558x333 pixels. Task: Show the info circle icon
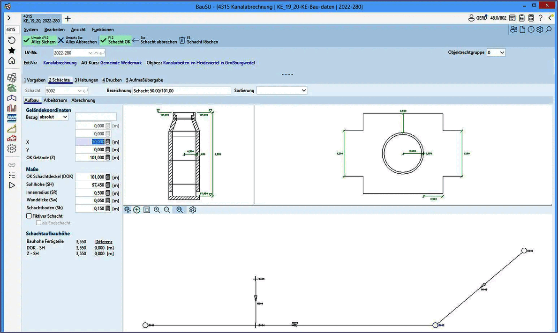[531, 30]
